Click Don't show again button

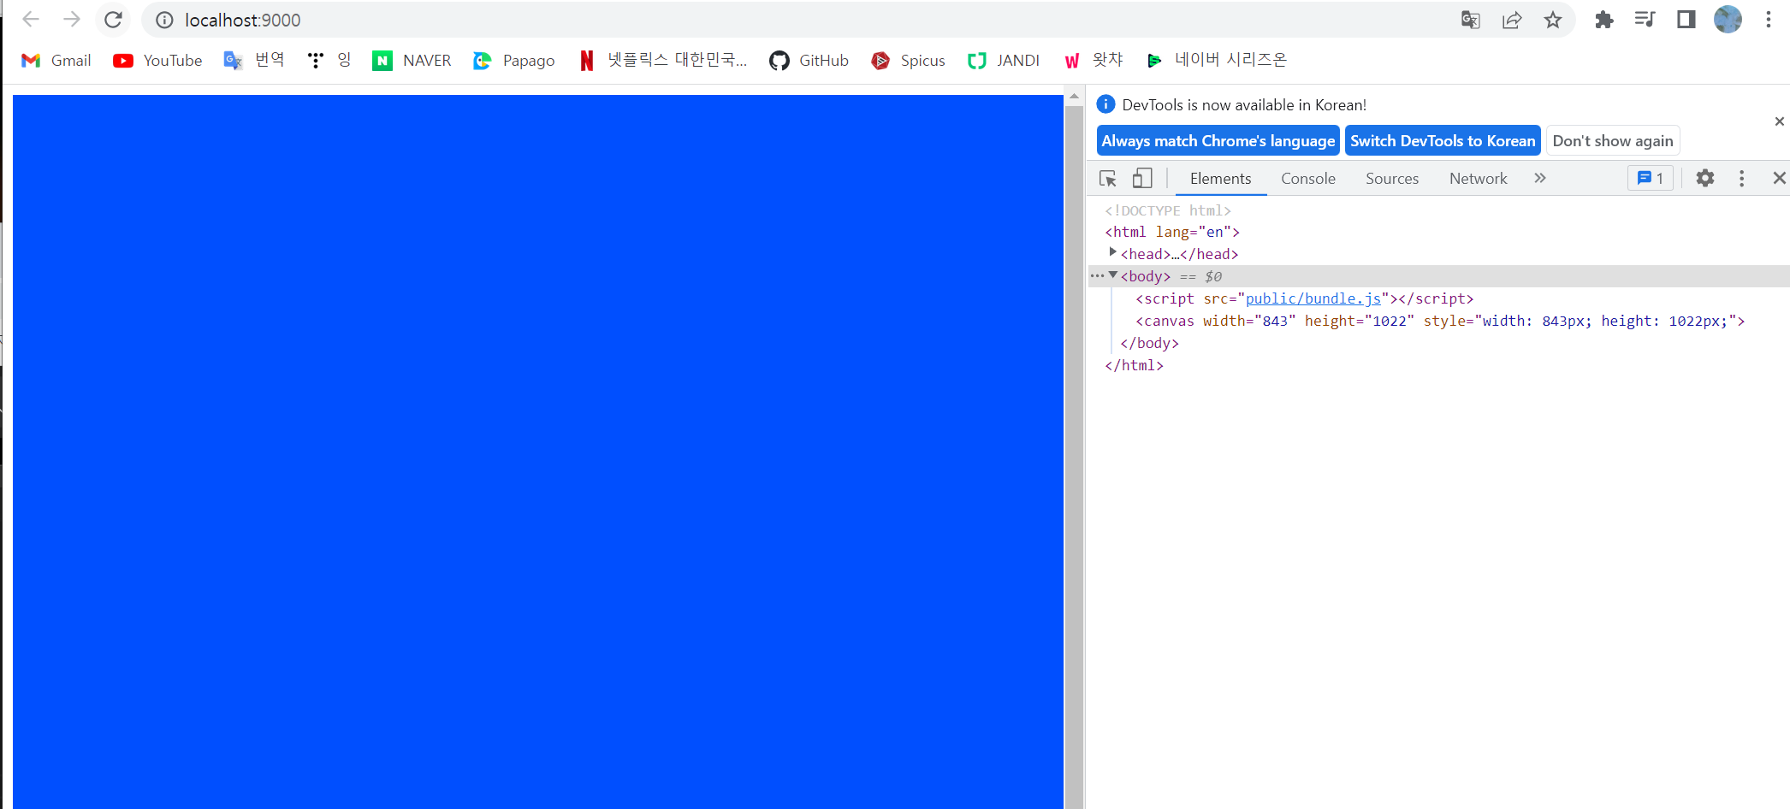pyautogui.click(x=1613, y=141)
